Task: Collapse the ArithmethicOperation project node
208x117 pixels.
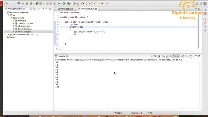Action: (6, 12)
